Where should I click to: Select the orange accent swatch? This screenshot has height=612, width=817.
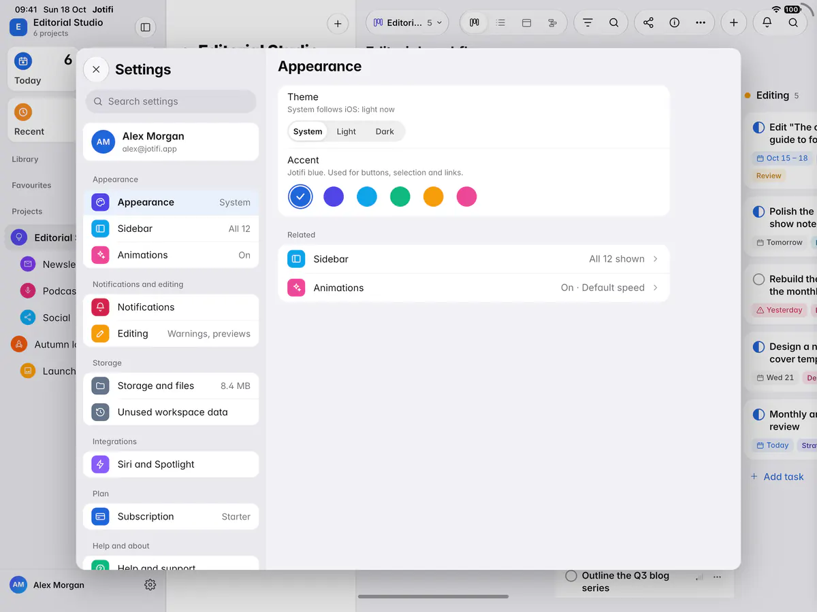coord(434,197)
